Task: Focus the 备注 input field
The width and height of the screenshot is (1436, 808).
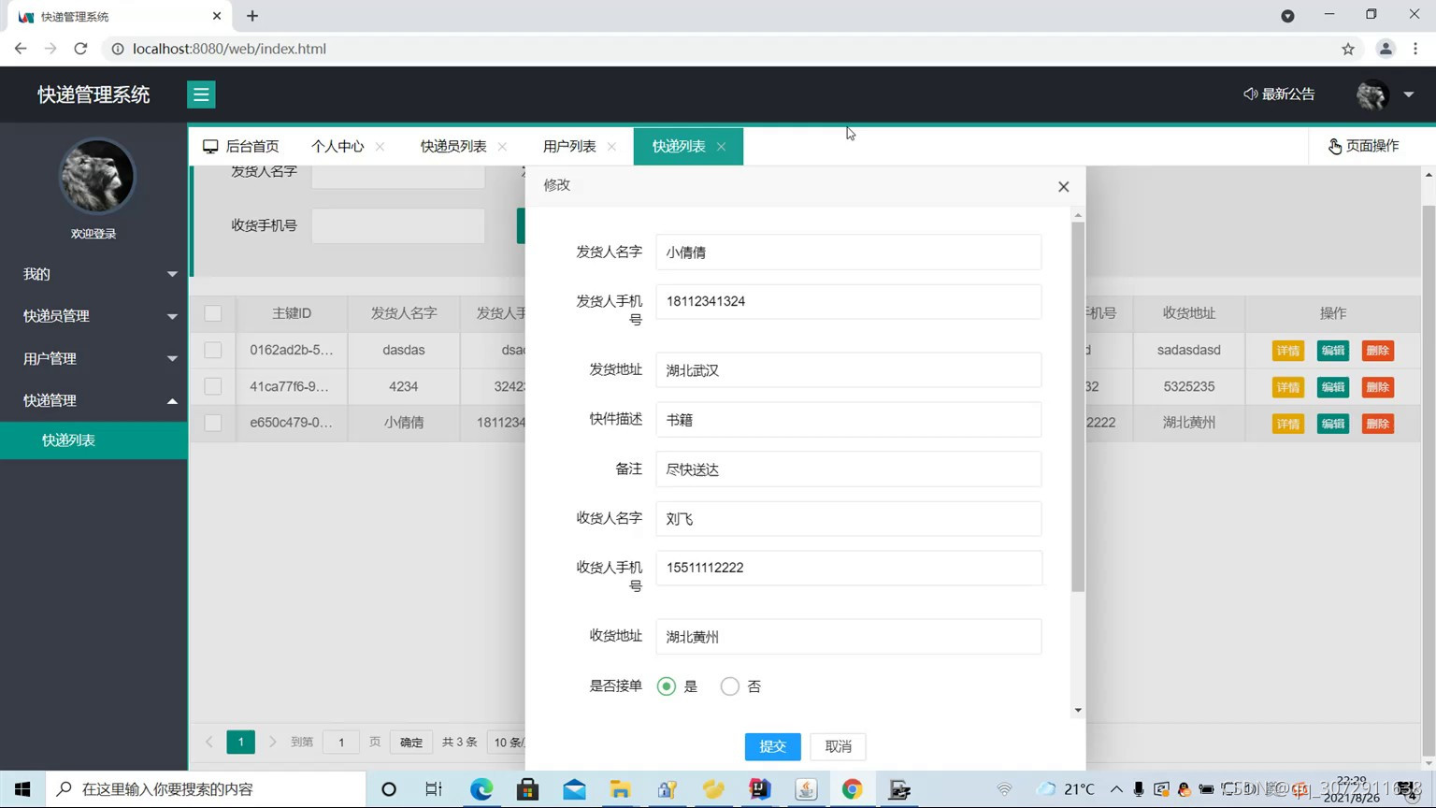Action: 849,469
